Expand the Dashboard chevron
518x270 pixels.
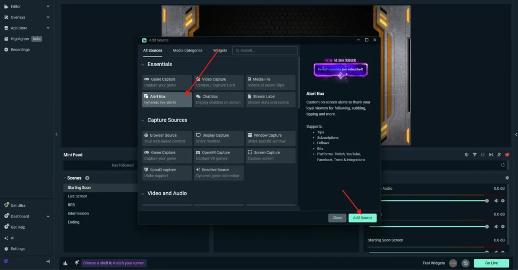coord(48,217)
